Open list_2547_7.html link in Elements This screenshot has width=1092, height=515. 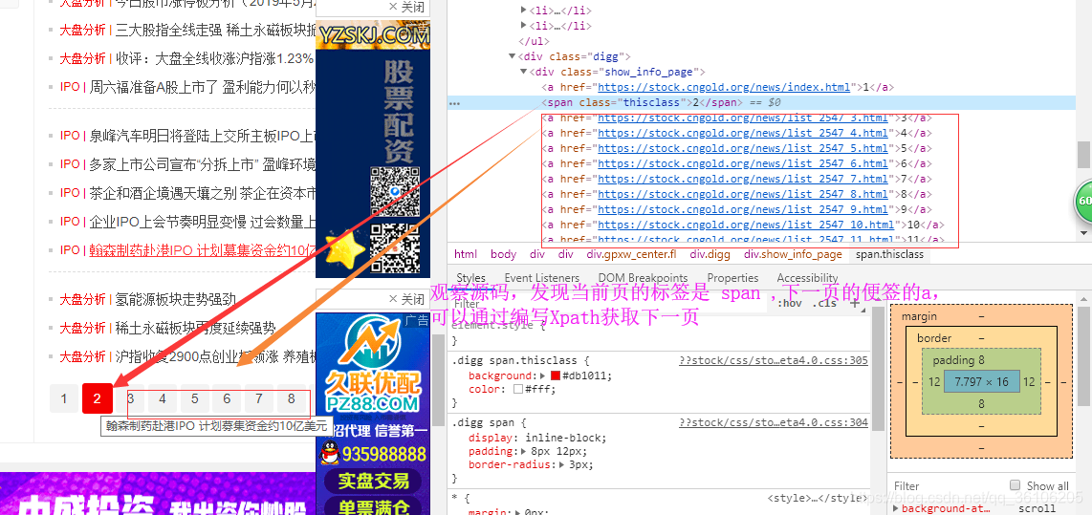(x=743, y=179)
